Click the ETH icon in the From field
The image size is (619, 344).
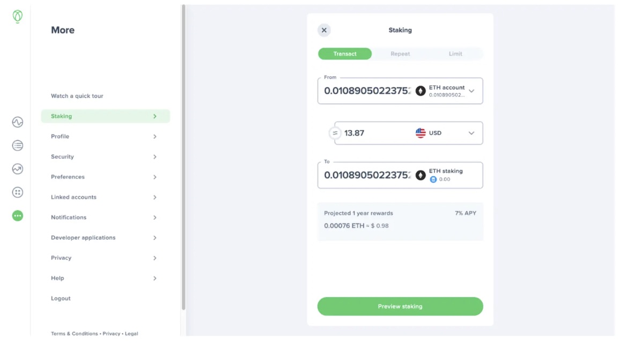[421, 90]
